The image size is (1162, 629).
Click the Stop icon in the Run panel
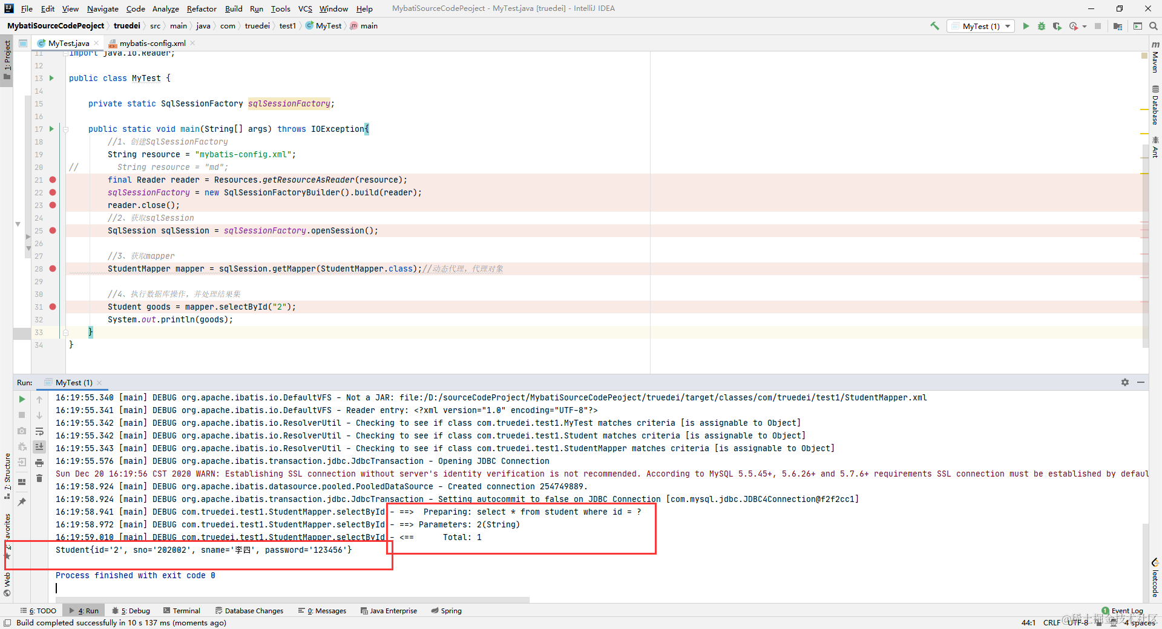pos(22,415)
